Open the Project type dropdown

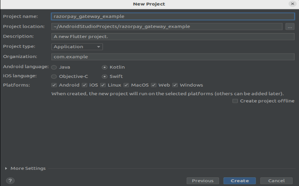click(x=77, y=47)
